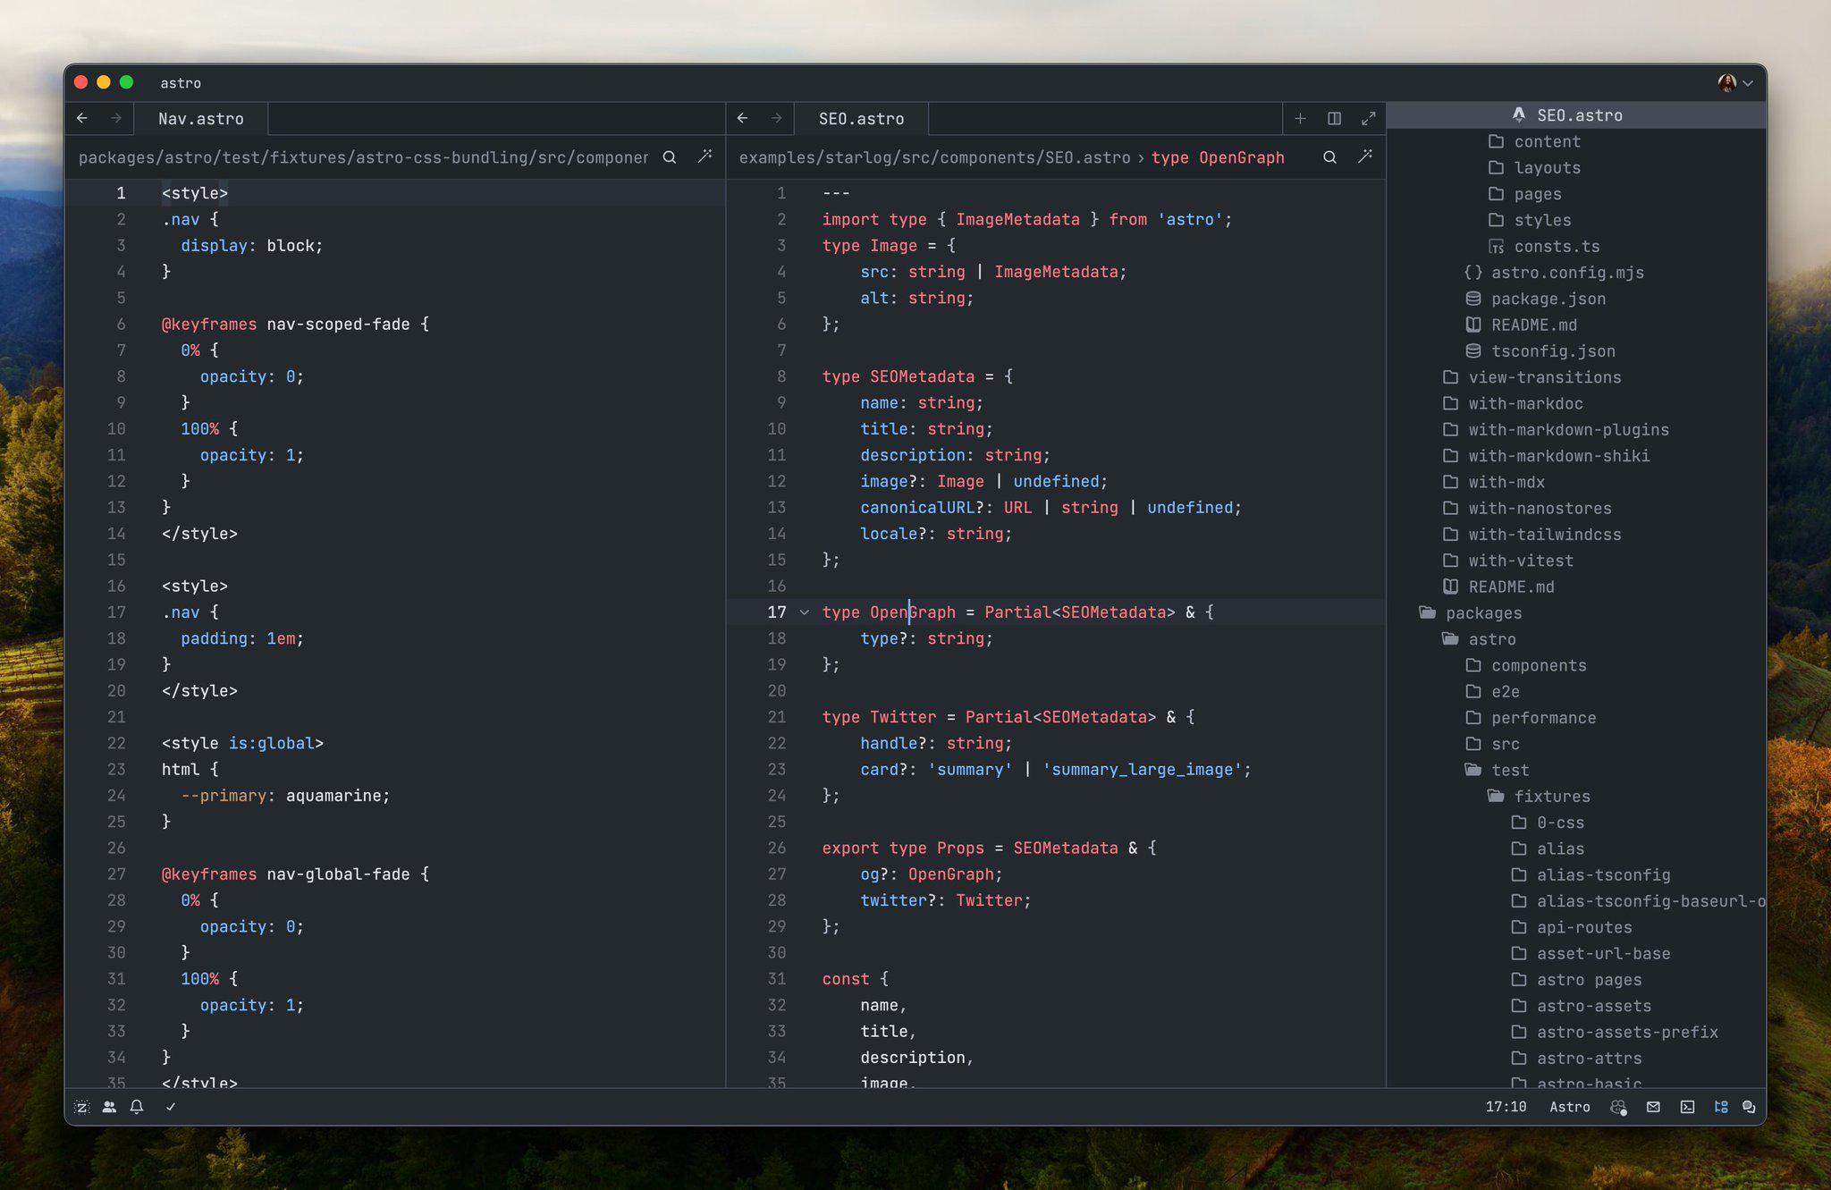1831x1190 pixels.
Task: Click the collaborators icon in bottom-left status bar
Action: pos(109,1107)
